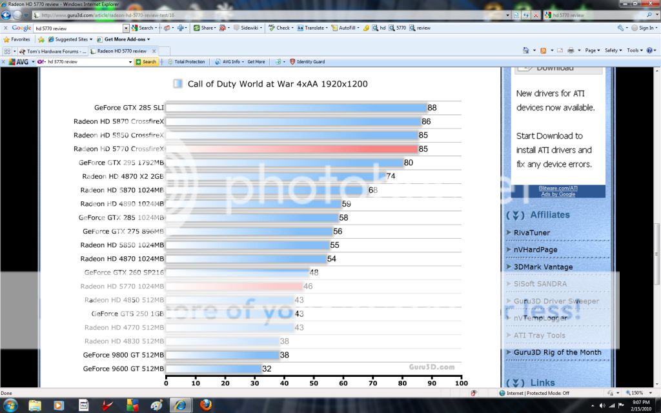Find the word 'hd' on page
Viewport: 661px width, 413px height.
[x=379, y=28]
